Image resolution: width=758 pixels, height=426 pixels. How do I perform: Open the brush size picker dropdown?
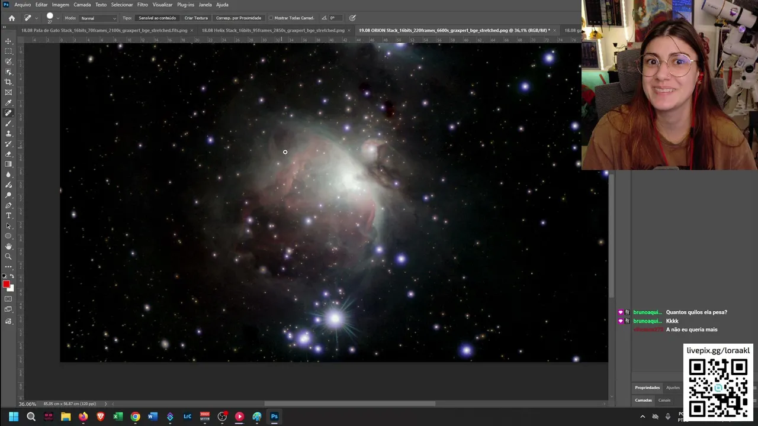pyautogui.click(x=57, y=18)
